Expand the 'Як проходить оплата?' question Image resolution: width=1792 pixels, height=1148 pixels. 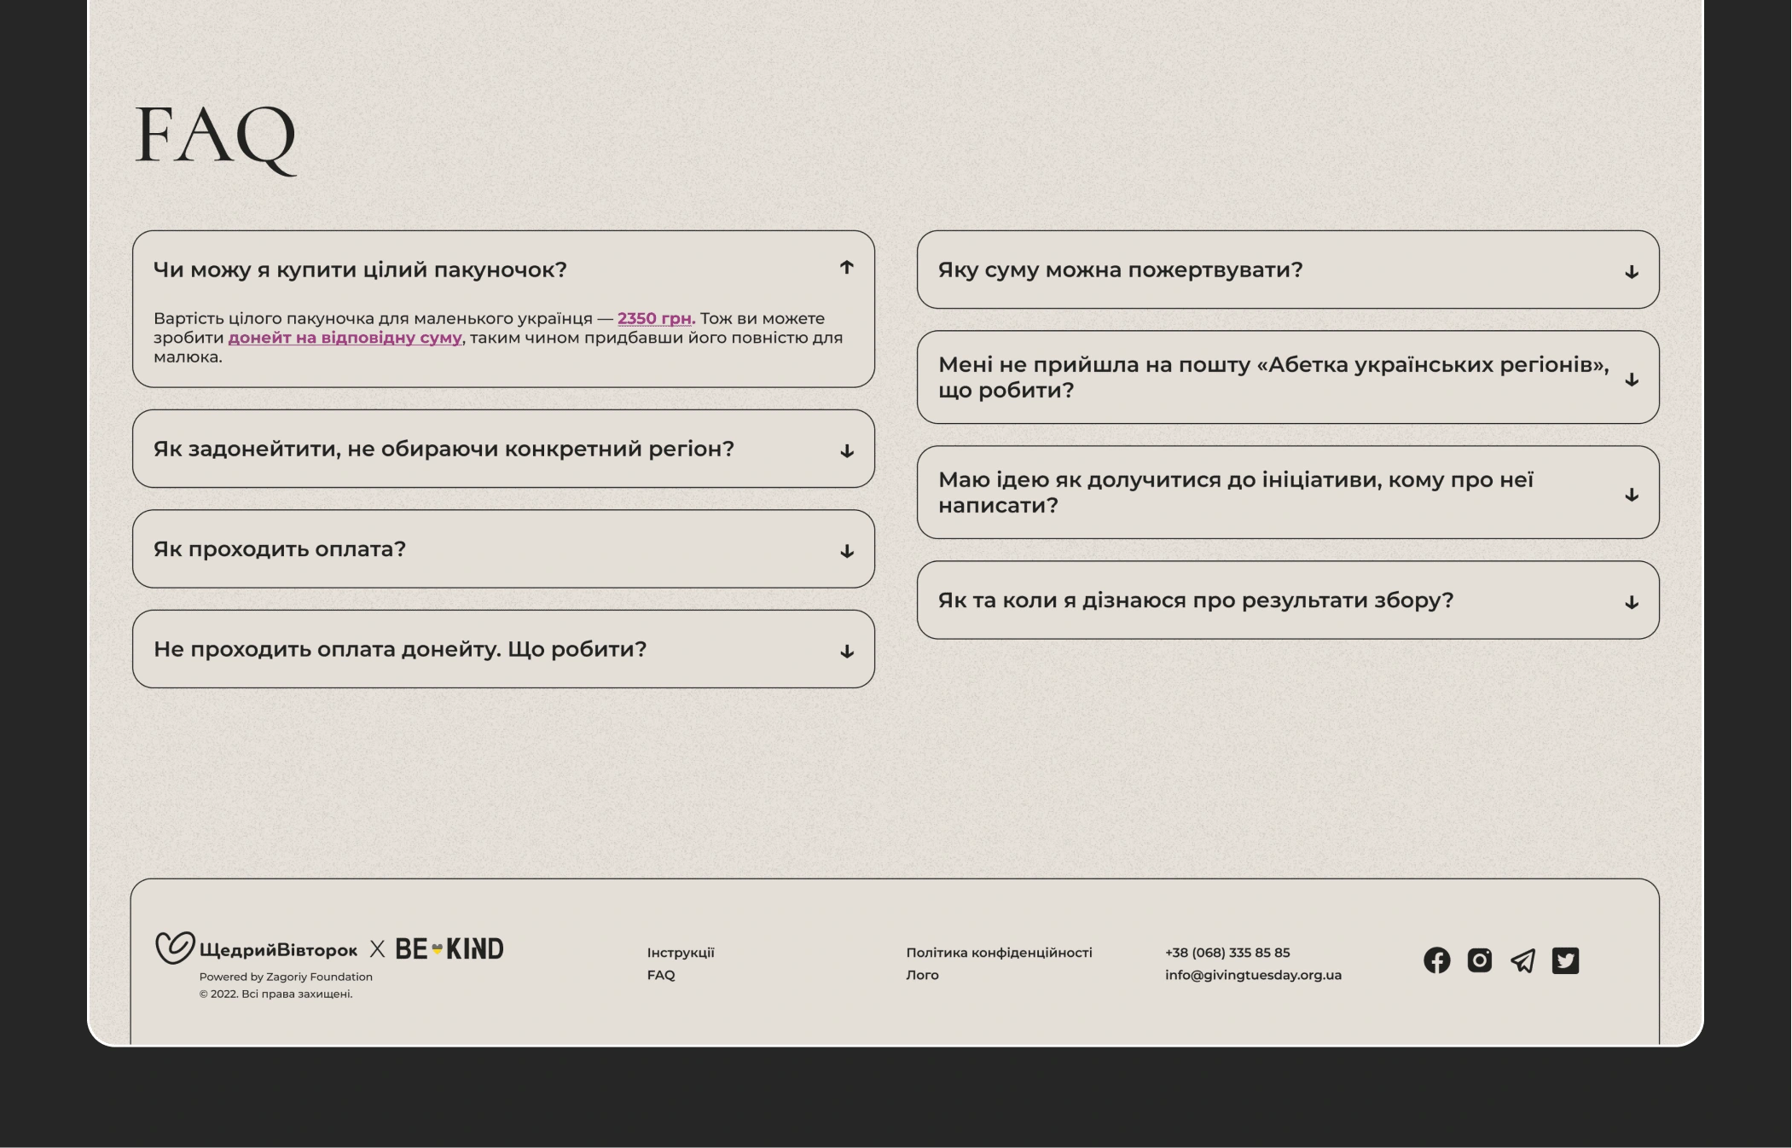point(503,548)
